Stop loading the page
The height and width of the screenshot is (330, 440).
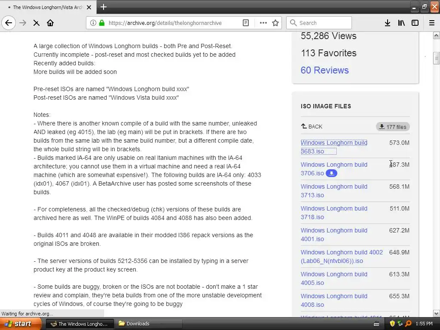[36, 23]
